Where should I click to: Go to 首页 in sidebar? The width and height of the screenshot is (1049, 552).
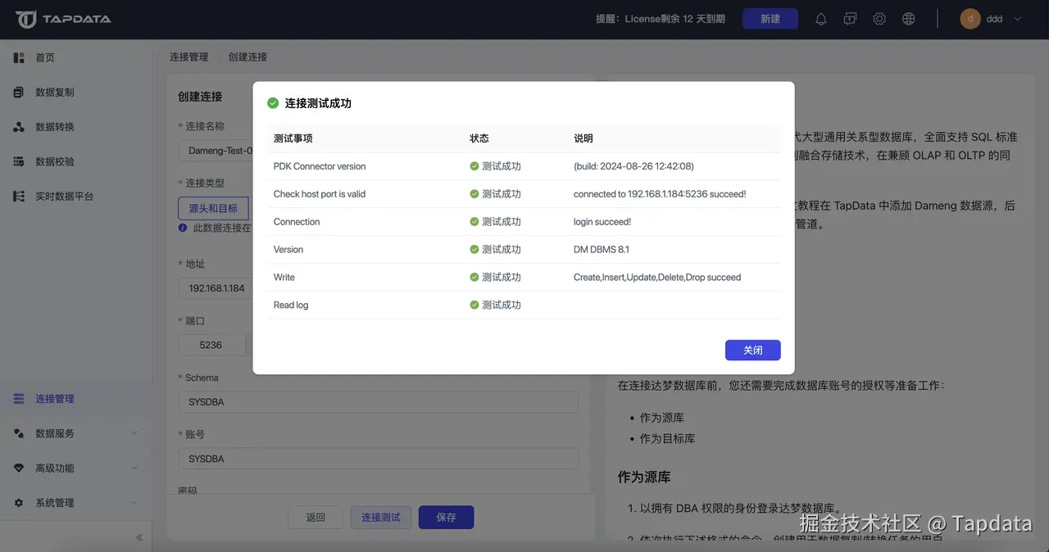[45, 58]
